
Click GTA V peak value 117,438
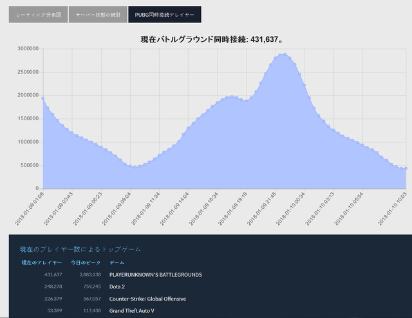coord(92,311)
